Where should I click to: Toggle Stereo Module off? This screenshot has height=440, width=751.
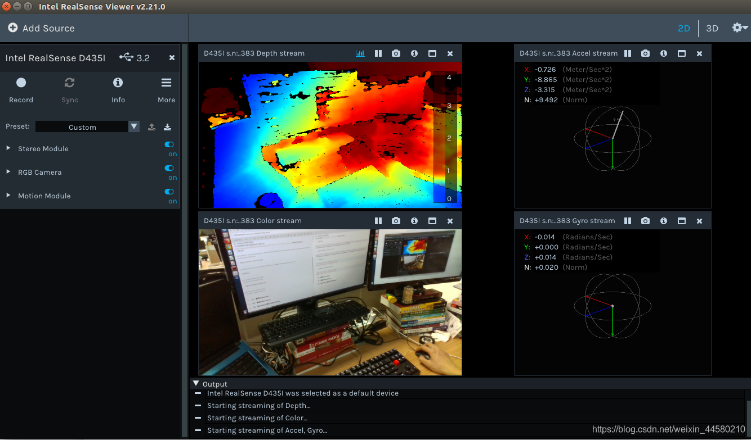click(169, 144)
